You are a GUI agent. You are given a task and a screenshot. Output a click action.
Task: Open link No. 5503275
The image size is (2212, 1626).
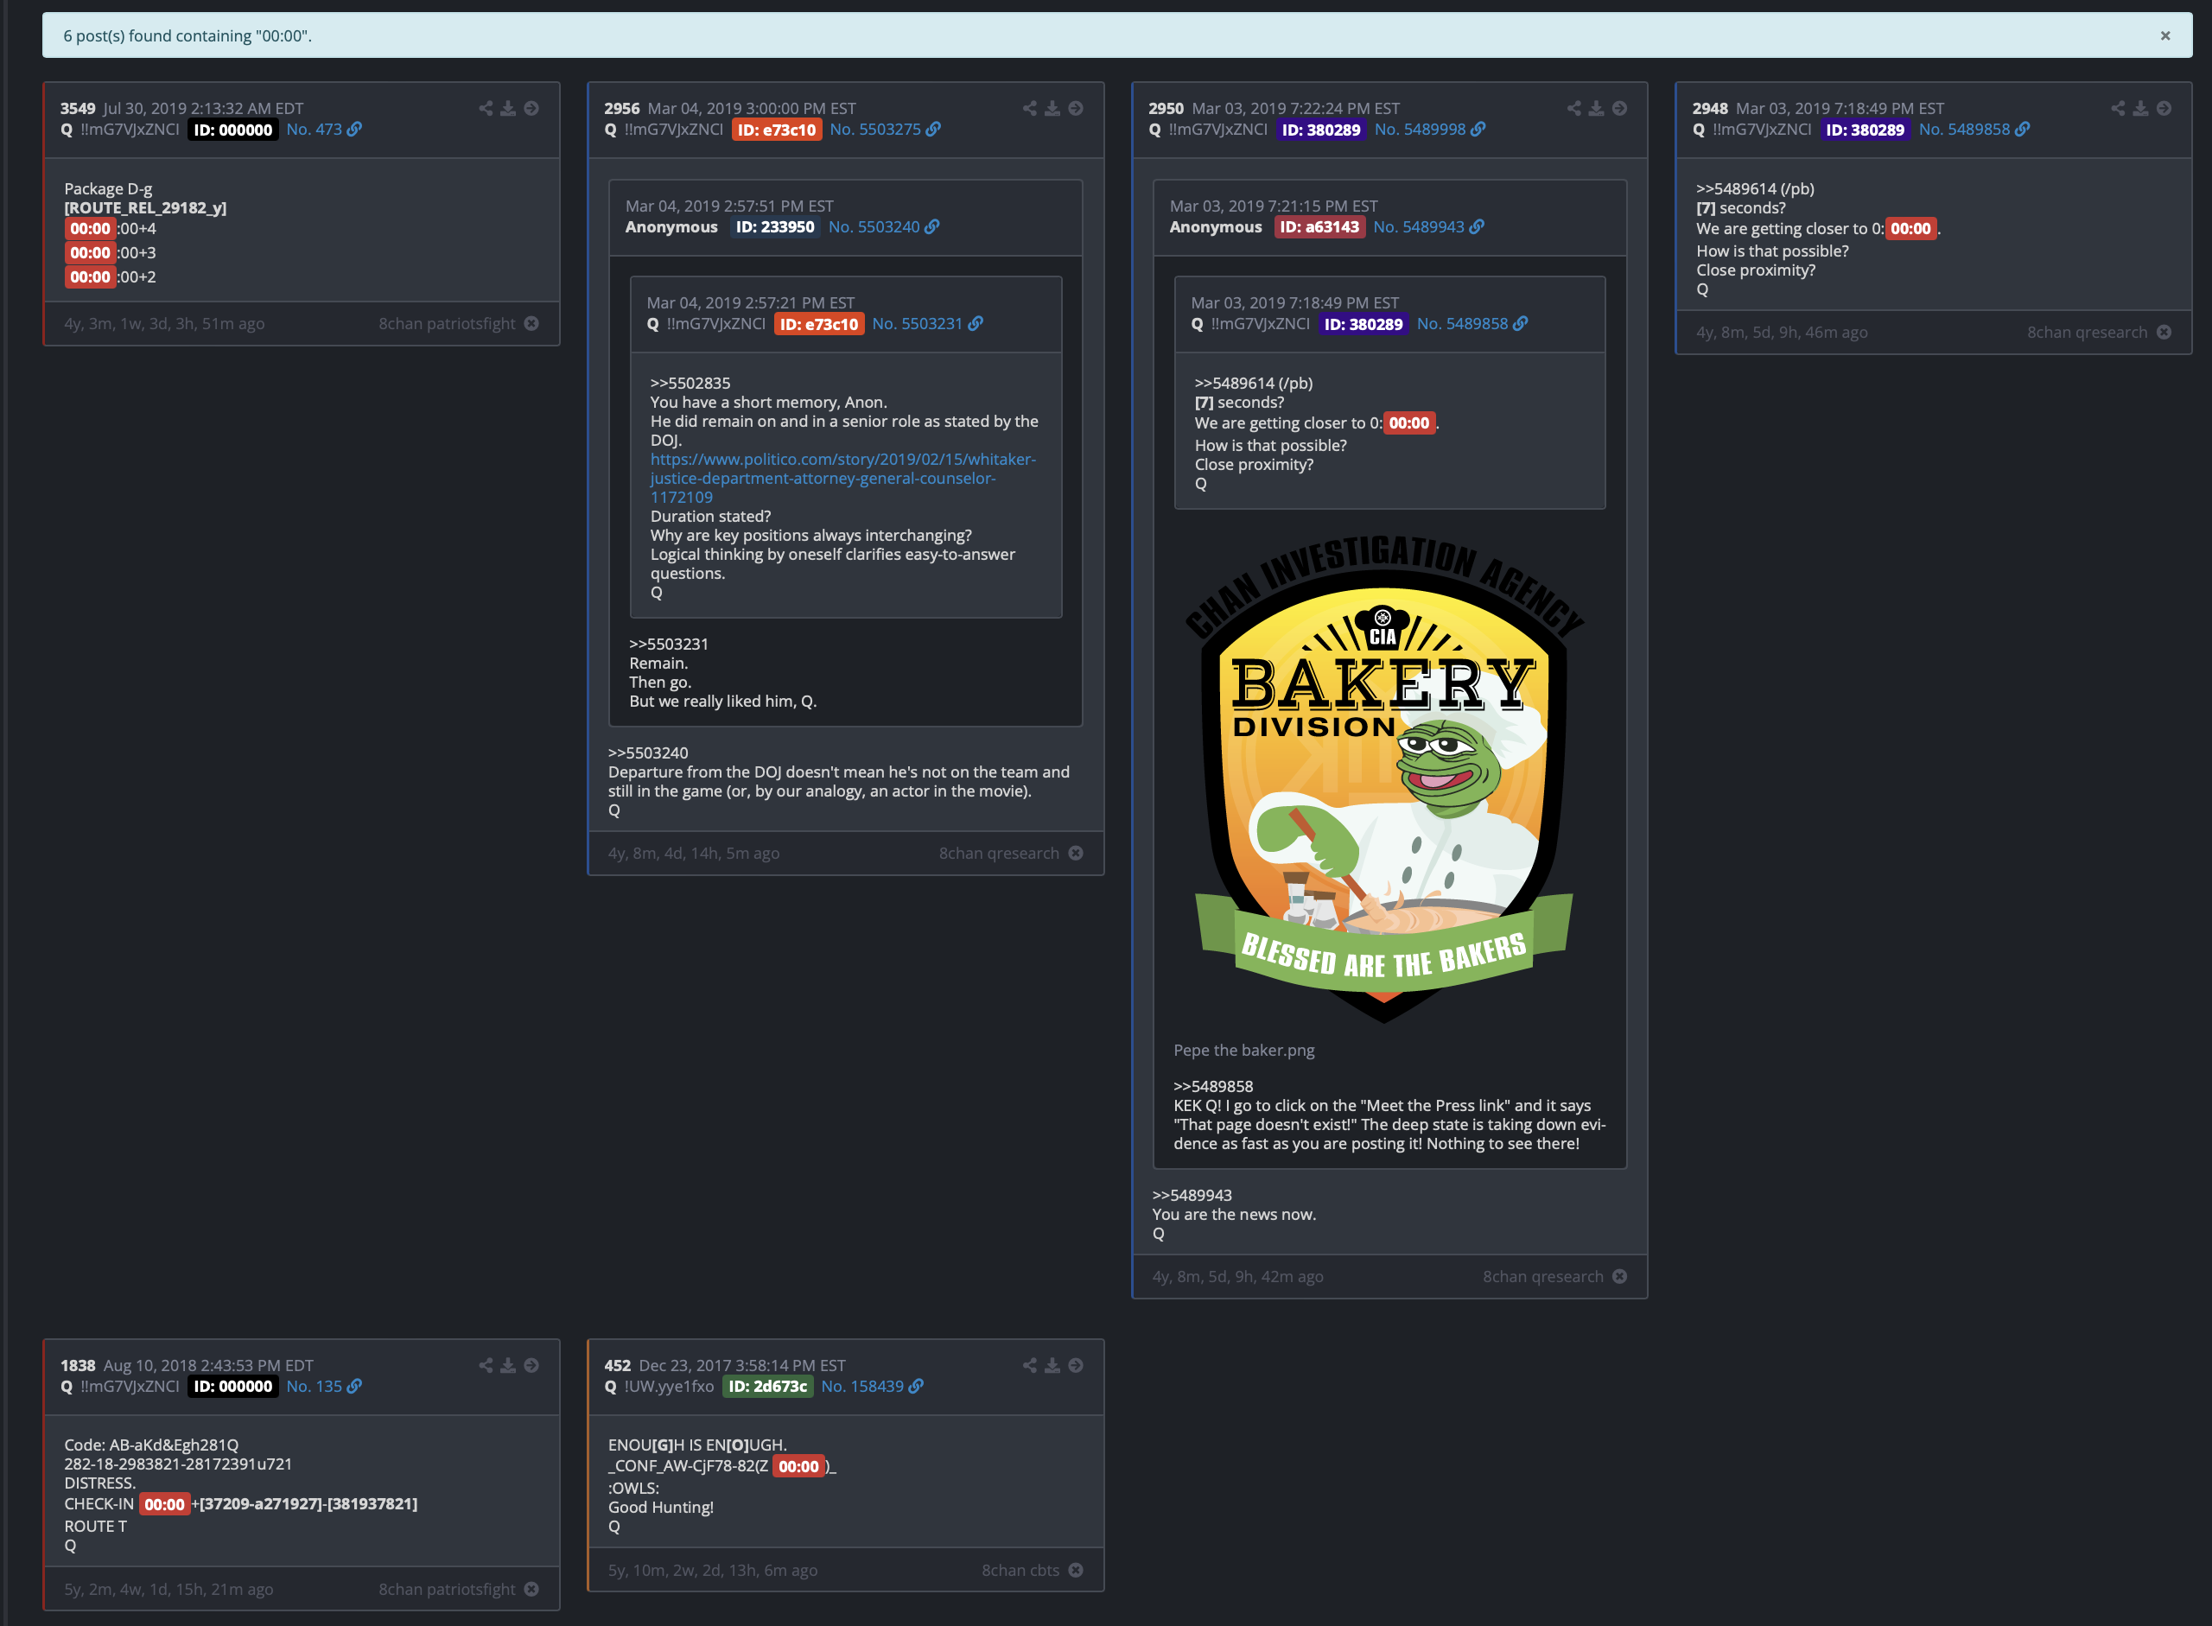(875, 129)
